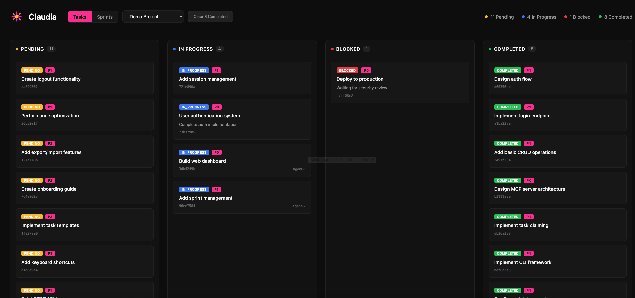Open the Create logout functionality task card
Screen dimensions: 635x298
(x=85, y=78)
